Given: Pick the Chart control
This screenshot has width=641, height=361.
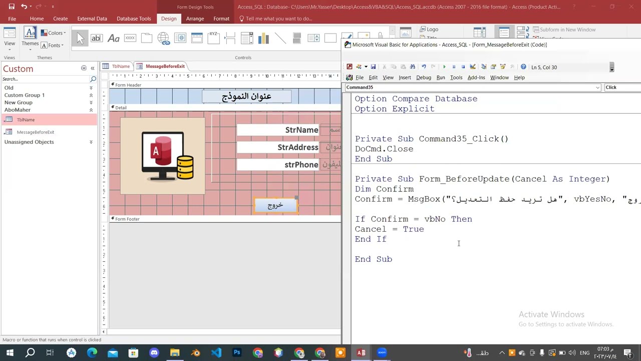Looking at the screenshot, I should [x=263, y=38].
